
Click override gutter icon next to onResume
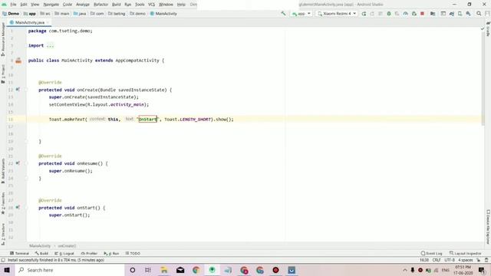(x=18, y=163)
